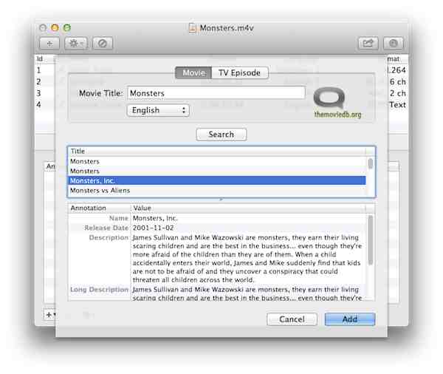The image size is (443, 374).
Task: Click the Release Date annotation label
Action: (x=106, y=228)
